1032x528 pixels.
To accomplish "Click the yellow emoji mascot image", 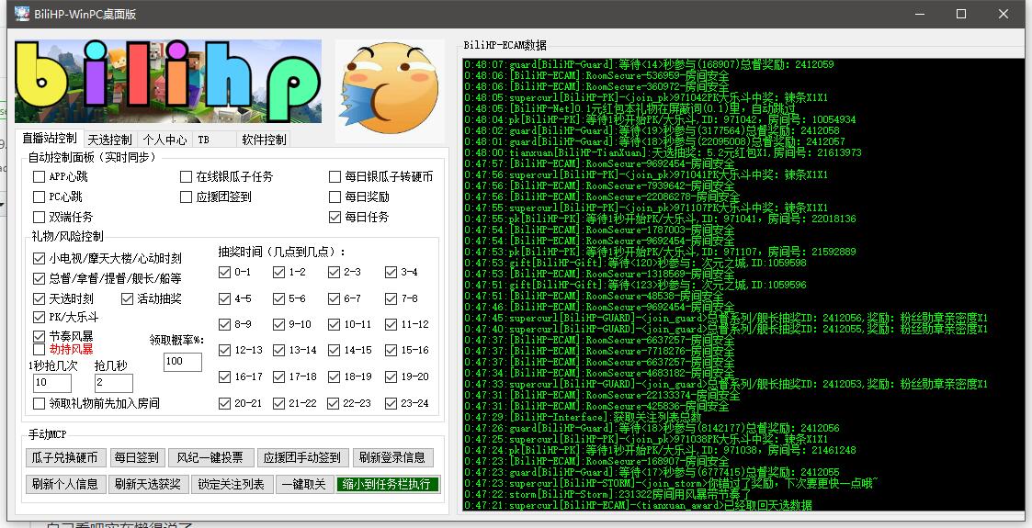I will [390, 89].
